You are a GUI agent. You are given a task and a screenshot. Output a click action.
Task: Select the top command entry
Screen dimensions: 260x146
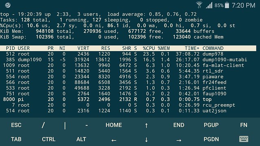click(207, 99)
